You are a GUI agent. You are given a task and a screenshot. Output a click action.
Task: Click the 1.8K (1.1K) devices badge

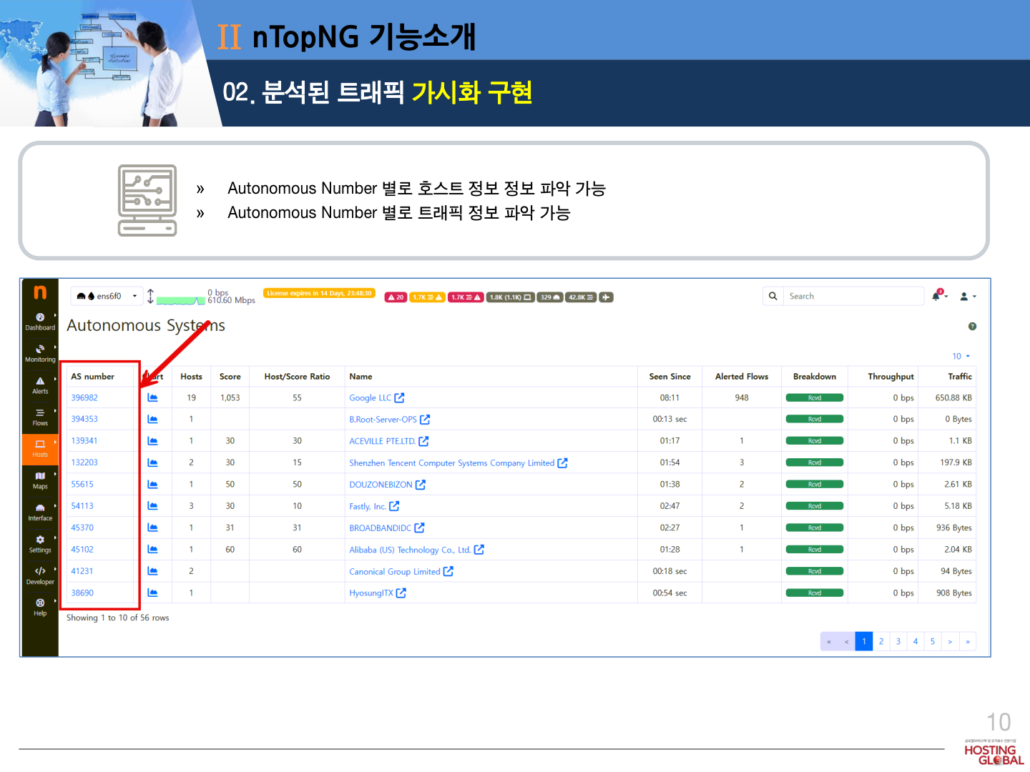511,297
